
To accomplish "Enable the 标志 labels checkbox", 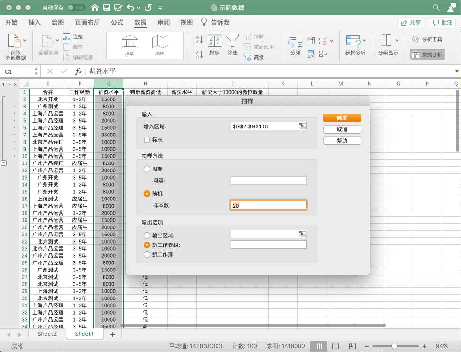I will [x=147, y=140].
